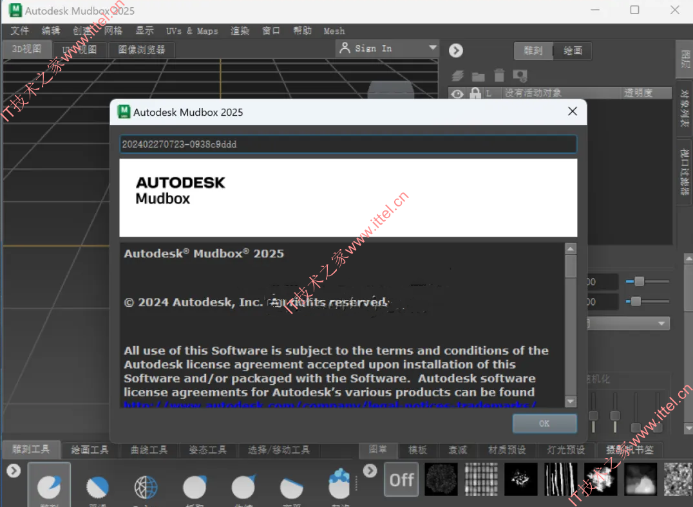Screen dimensions: 693x507
Task: Select the Smooth brush tool icon
Action: click(97, 486)
